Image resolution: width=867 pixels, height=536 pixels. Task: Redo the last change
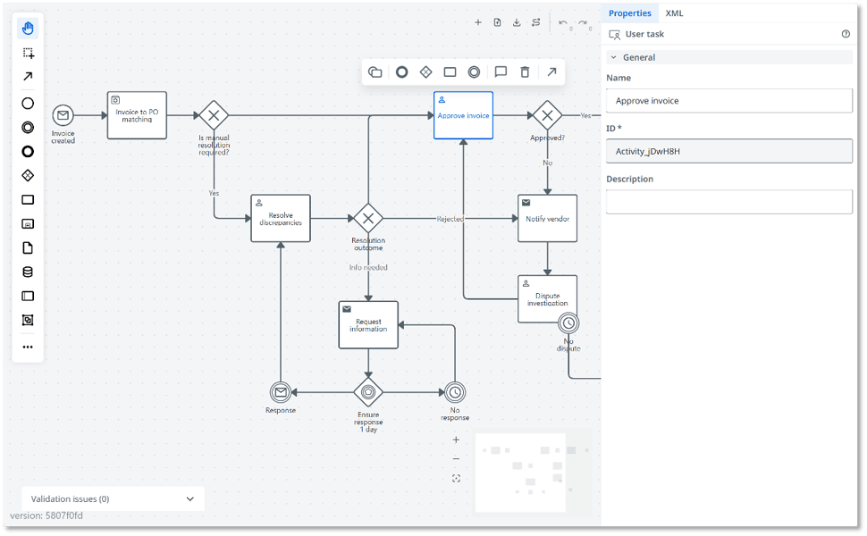click(583, 22)
